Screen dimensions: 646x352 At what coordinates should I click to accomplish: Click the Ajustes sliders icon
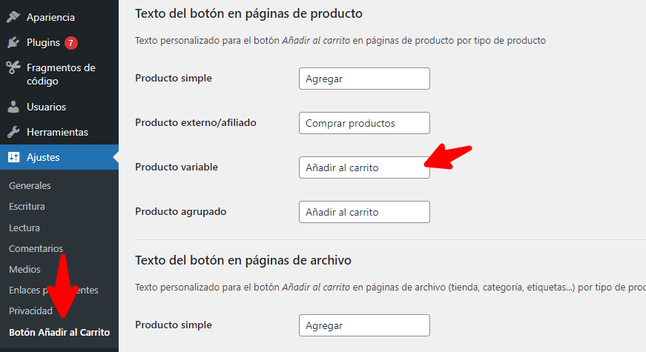pyautogui.click(x=13, y=157)
